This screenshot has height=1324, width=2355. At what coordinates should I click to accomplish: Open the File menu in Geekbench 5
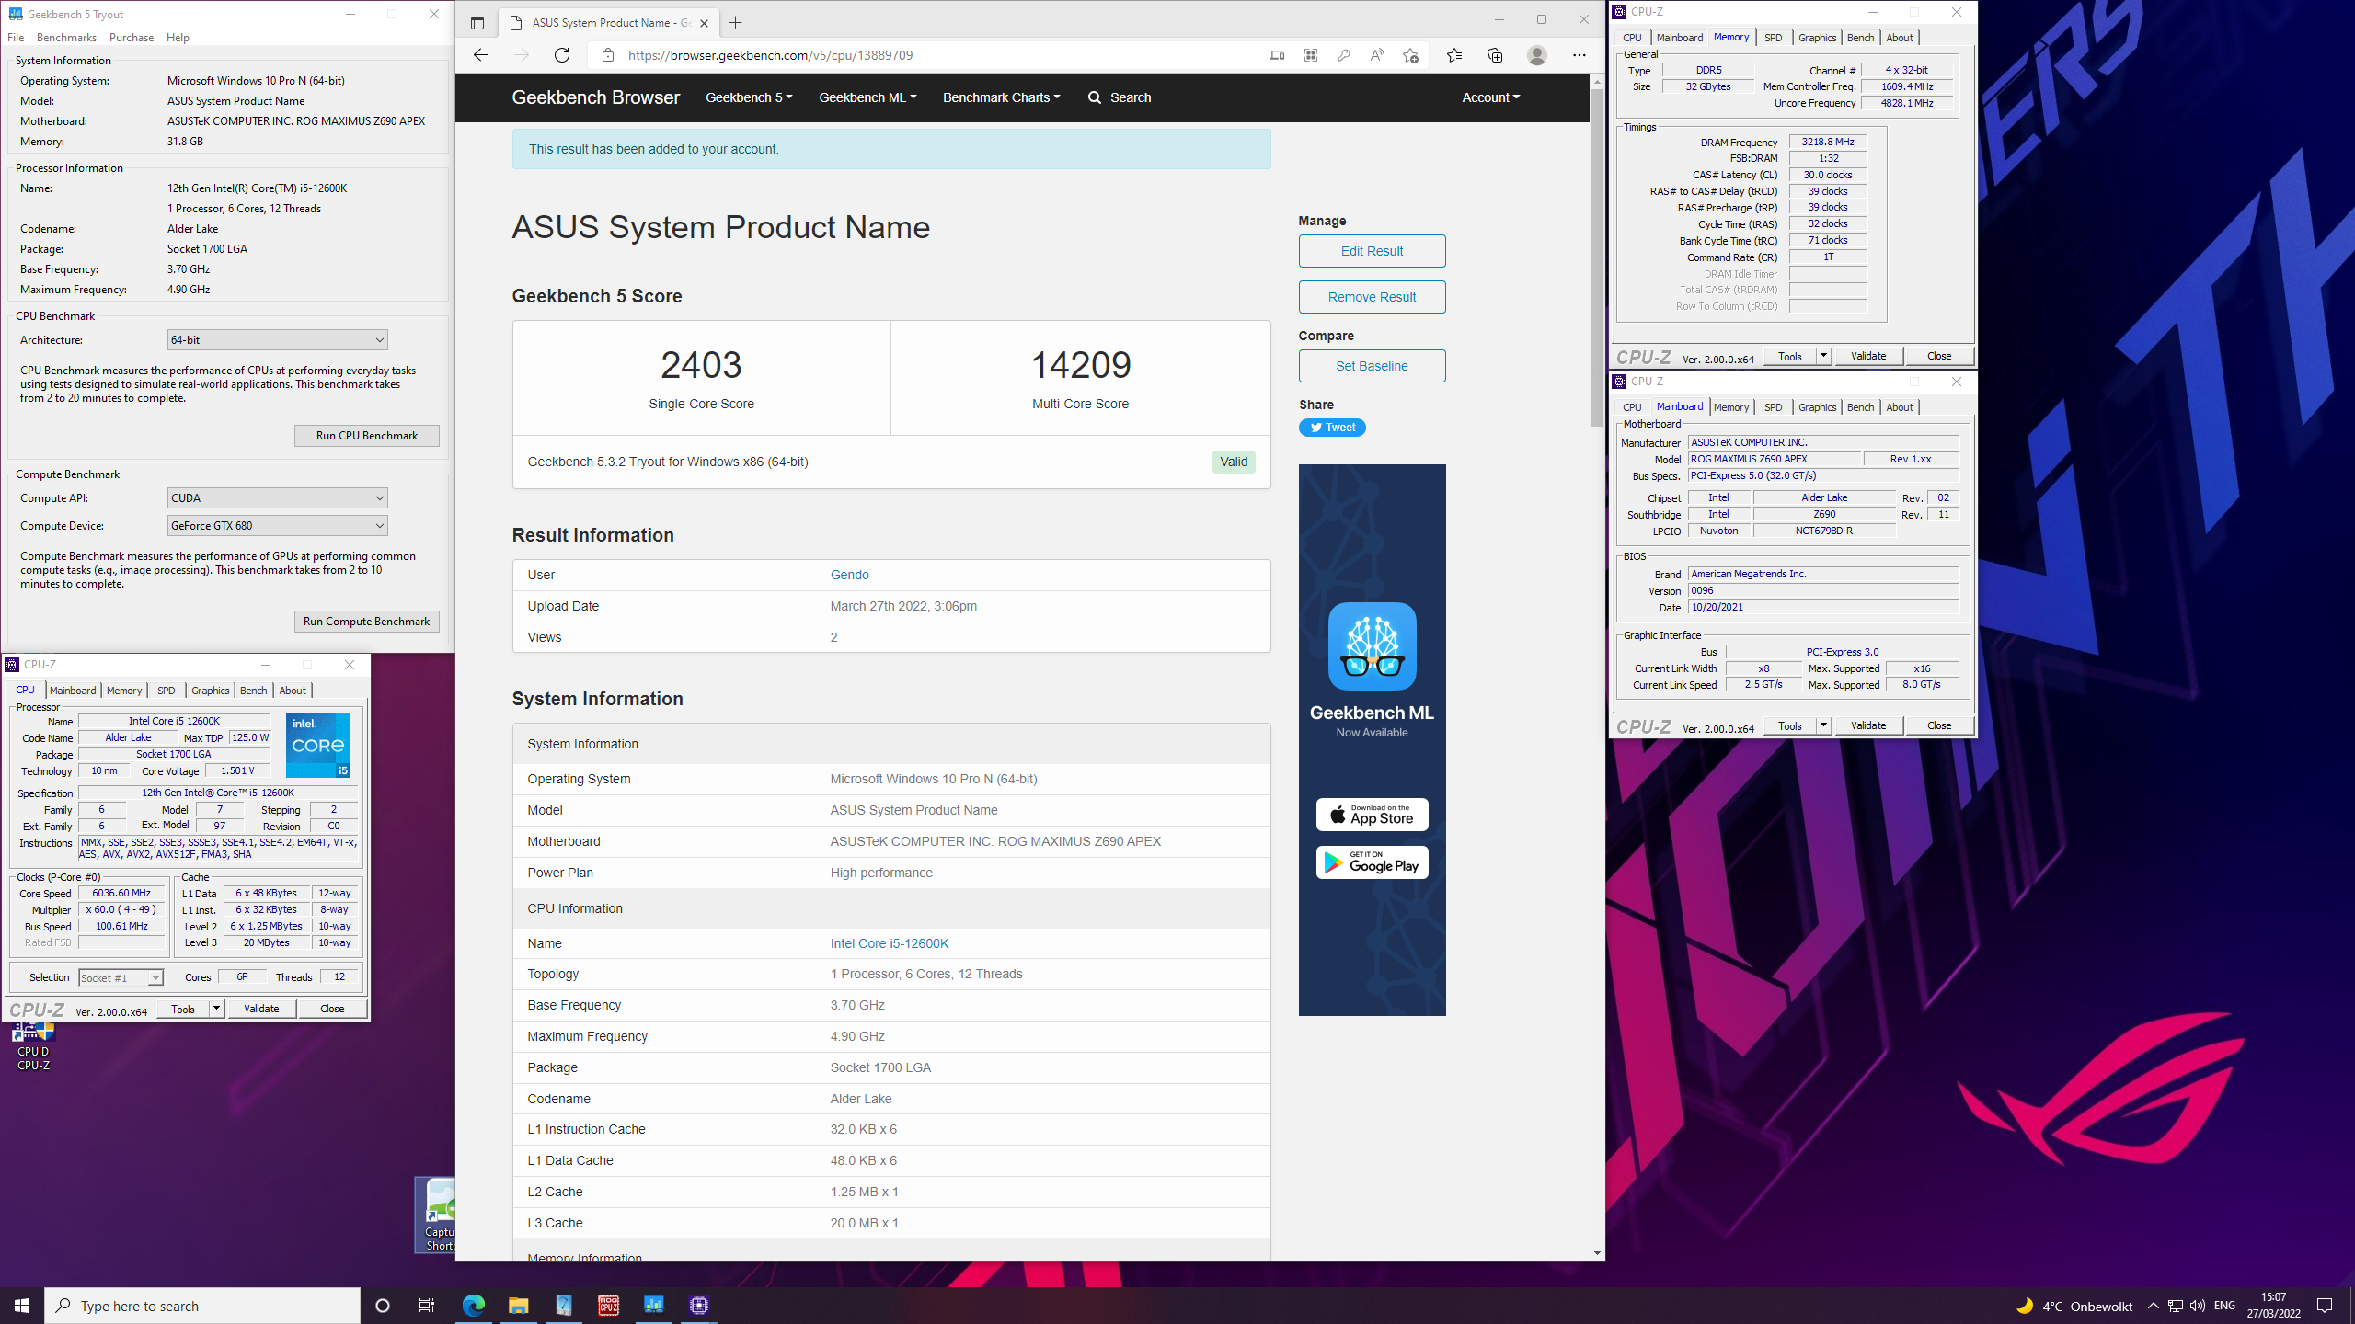16,38
